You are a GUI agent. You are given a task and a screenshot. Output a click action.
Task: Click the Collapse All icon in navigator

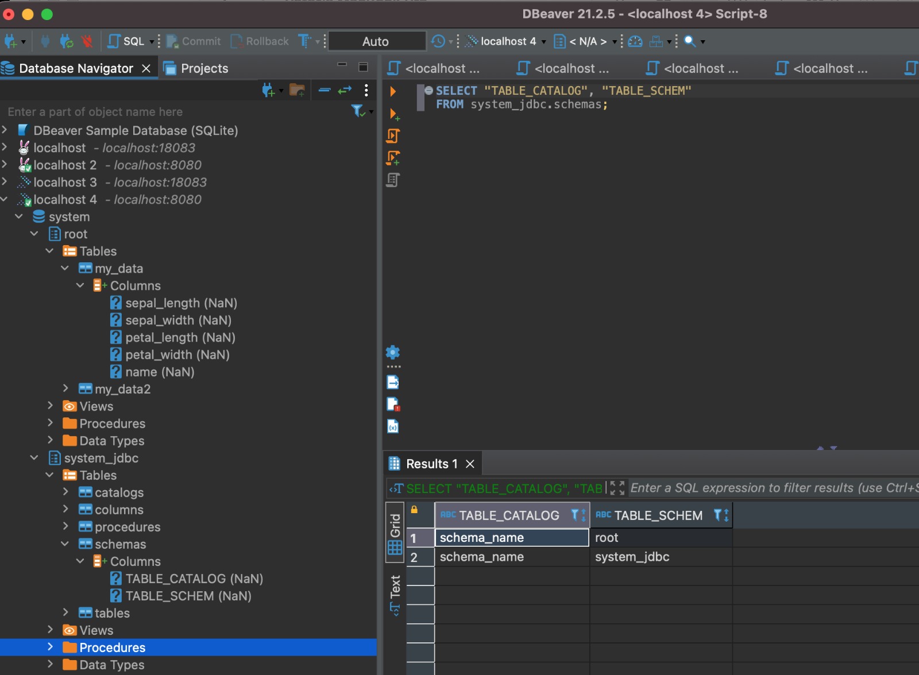coord(325,90)
